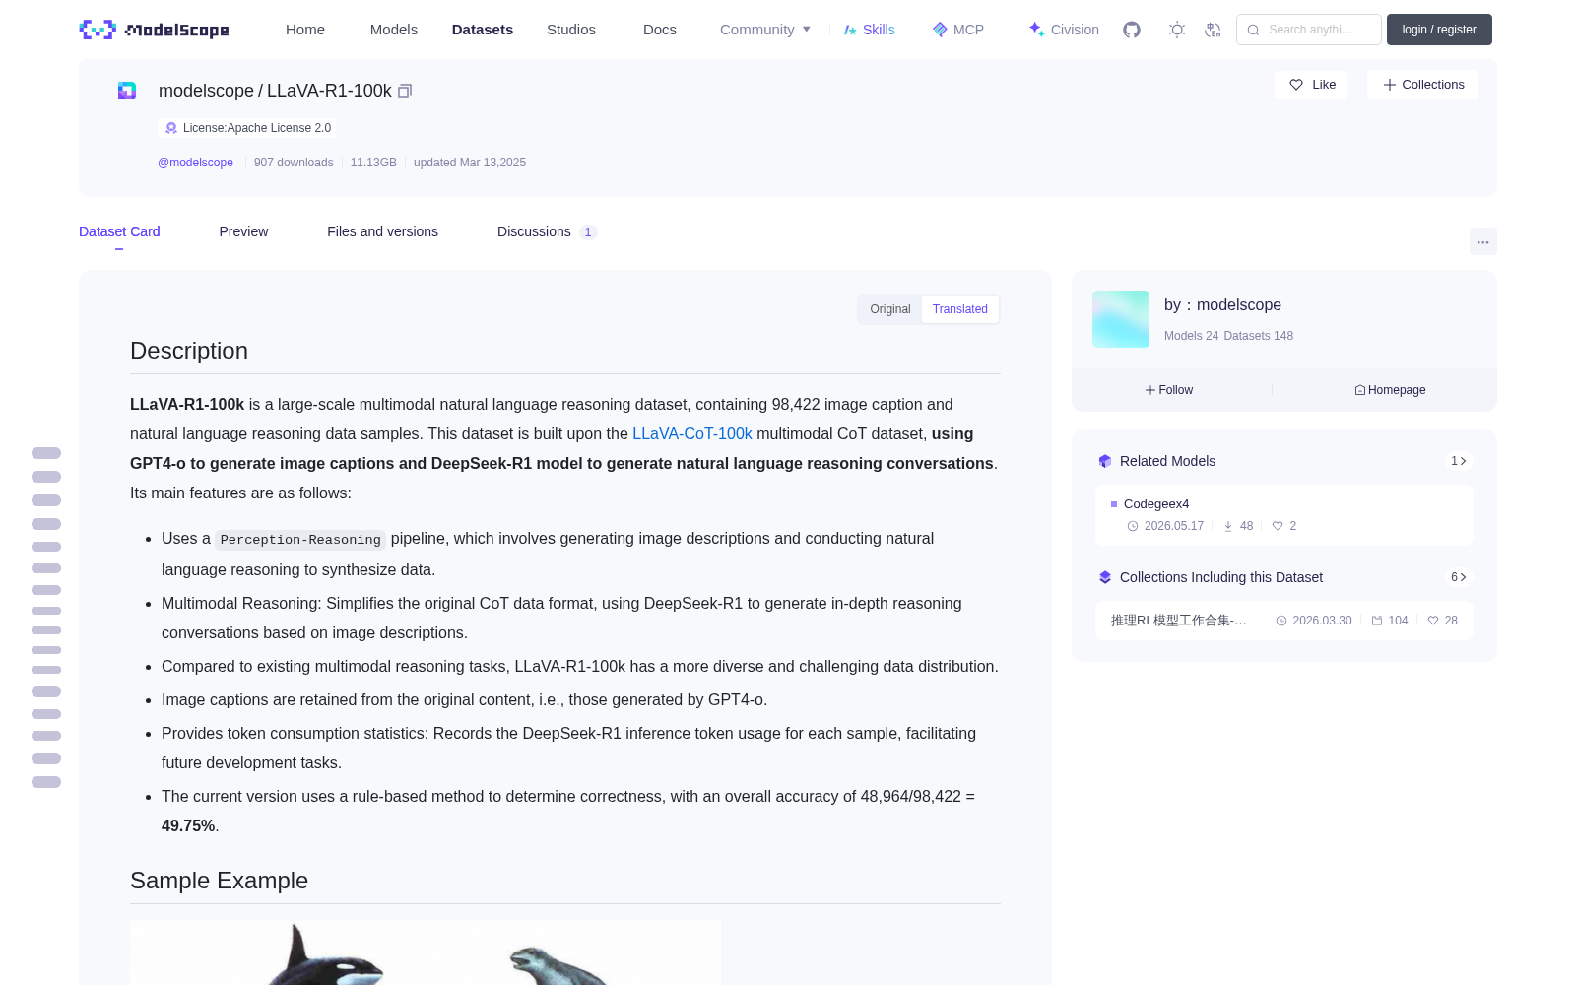Click Codegeex4 likes heart icon

tap(1278, 526)
